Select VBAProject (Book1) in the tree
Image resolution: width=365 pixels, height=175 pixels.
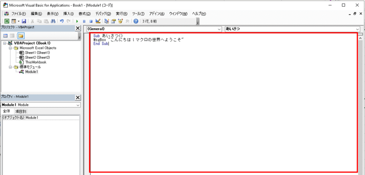tap(32, 43)
